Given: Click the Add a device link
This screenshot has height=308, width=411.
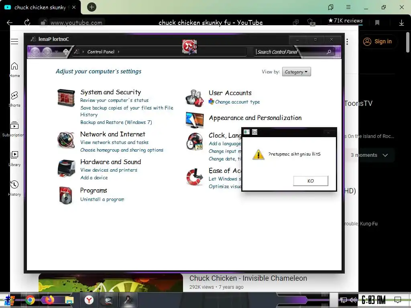Looking at the screenshot, I should click(x=94, y=178).
